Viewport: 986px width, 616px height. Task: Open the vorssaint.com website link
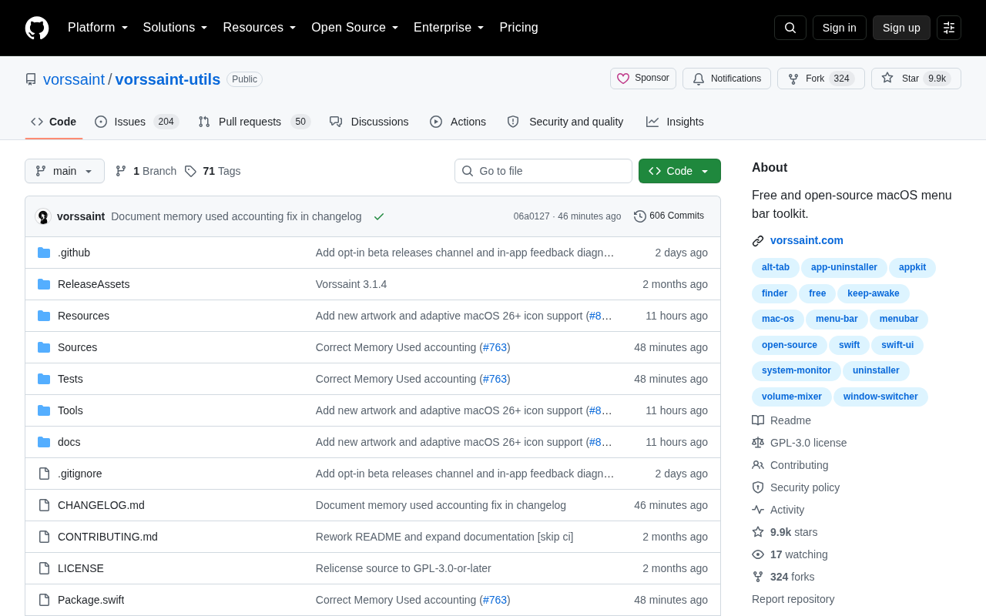(x=807, y=240)
